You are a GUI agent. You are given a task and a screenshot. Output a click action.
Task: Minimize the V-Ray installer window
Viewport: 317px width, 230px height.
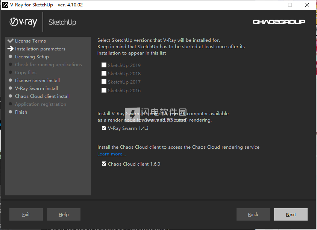(x=273, y=5)
